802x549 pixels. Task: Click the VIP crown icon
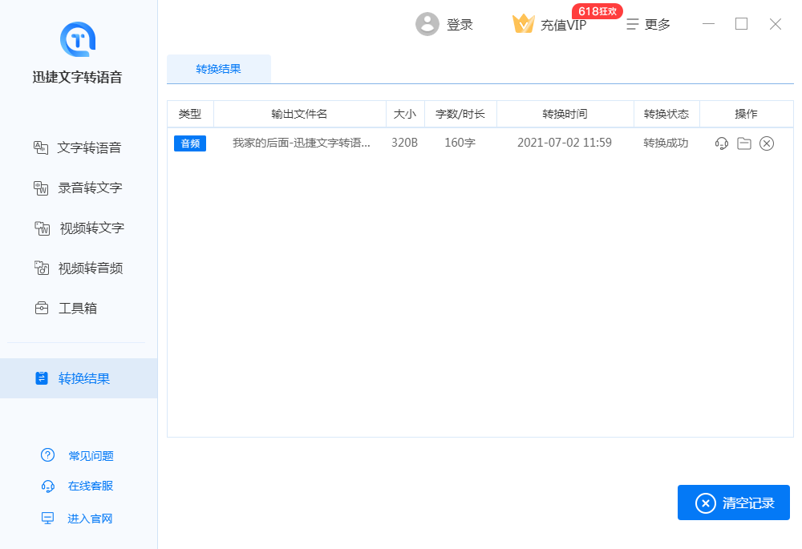[x=523, y=24]
